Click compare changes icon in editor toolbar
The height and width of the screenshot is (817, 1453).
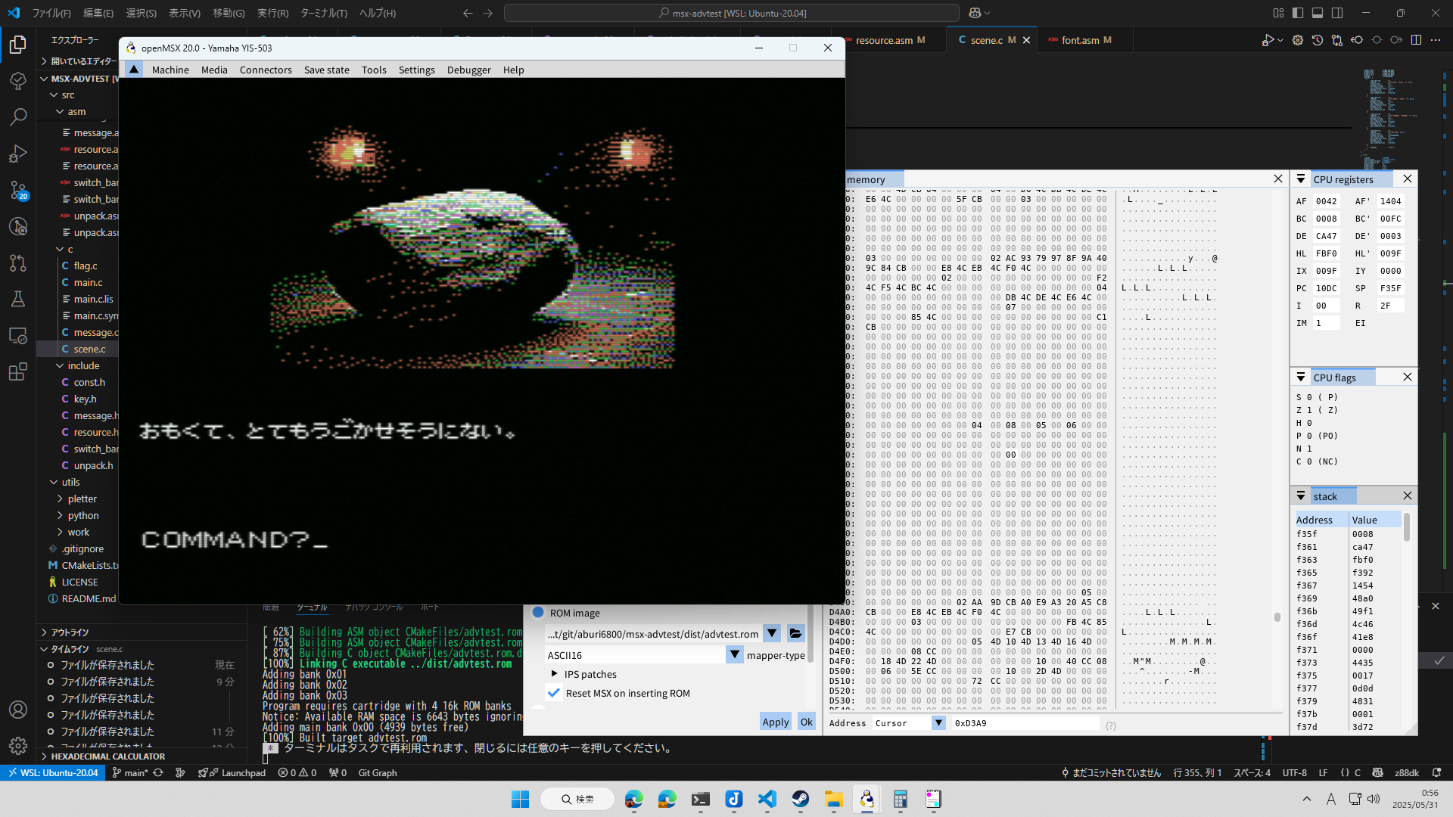pyautogui.click(x=1337, y=40)
